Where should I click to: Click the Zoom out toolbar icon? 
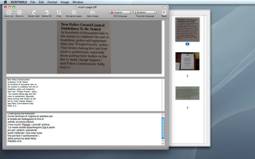[9, 12]
